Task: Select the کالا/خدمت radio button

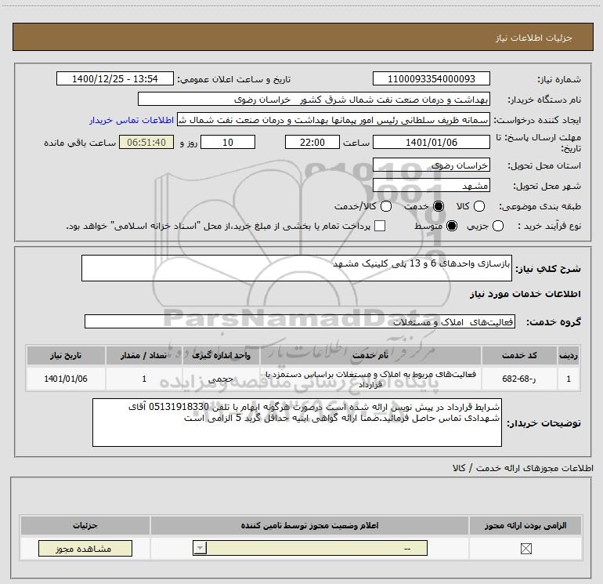Action: click(386, 206)
